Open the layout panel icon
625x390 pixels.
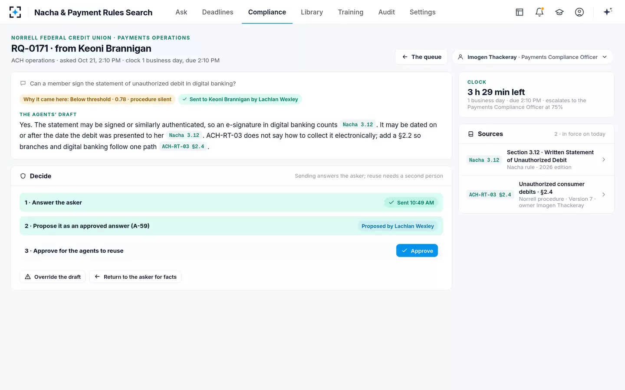(x=520, y=12)
